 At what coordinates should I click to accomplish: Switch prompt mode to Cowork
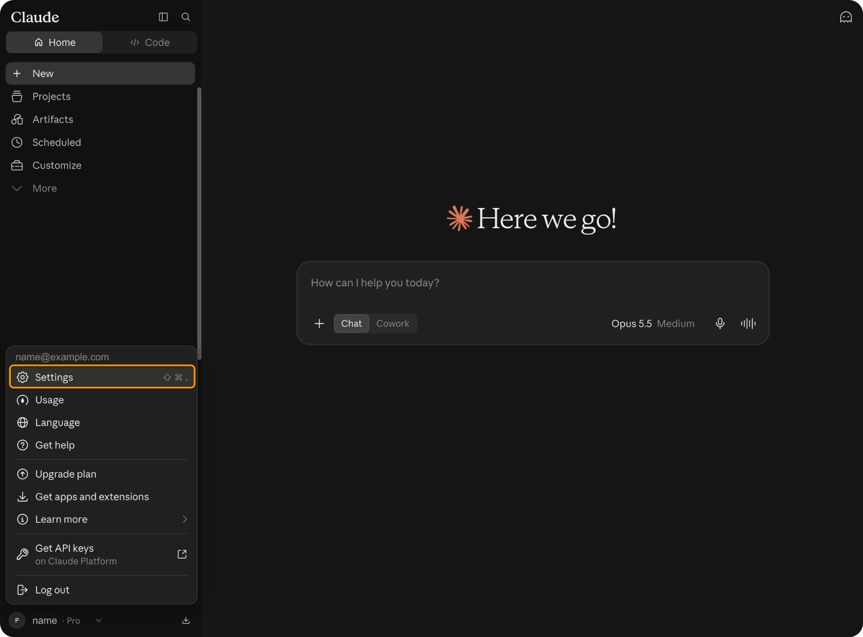392,324
